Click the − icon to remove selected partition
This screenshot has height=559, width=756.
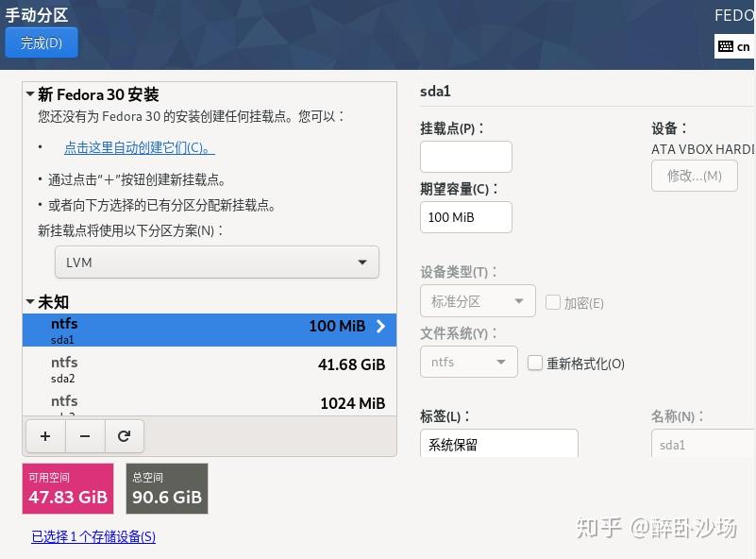[84, 435]
